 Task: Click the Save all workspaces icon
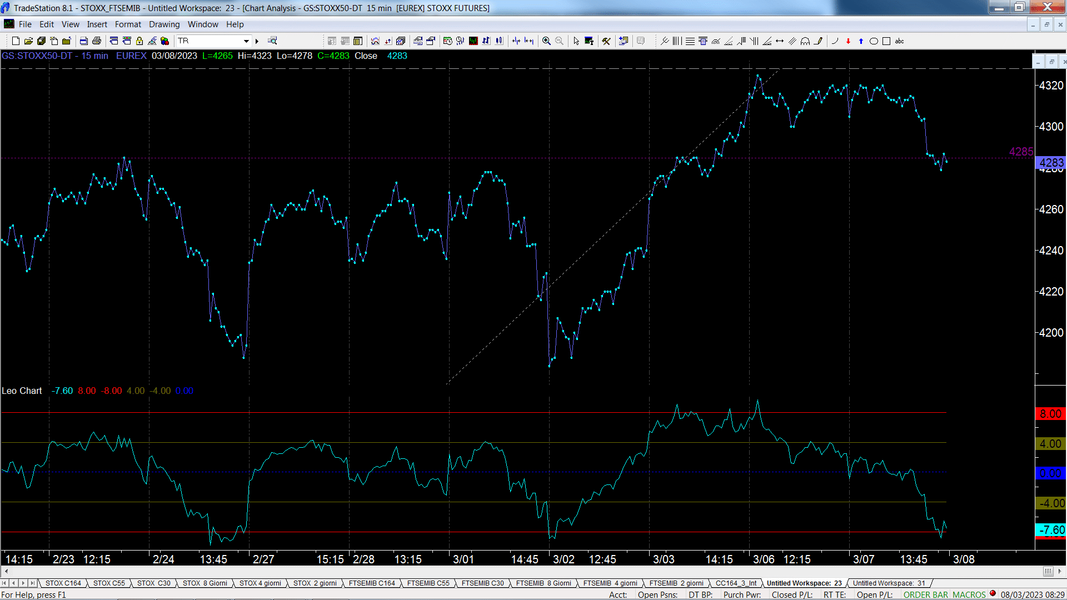point(41,41)
